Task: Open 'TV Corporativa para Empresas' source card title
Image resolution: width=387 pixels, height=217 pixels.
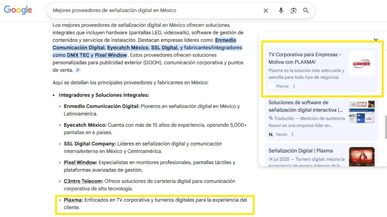Action: 305,58
